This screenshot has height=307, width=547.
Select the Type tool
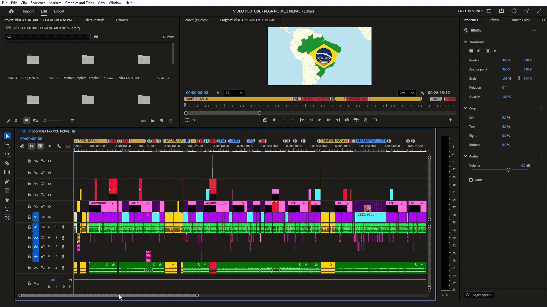click(x=7, y=209)
